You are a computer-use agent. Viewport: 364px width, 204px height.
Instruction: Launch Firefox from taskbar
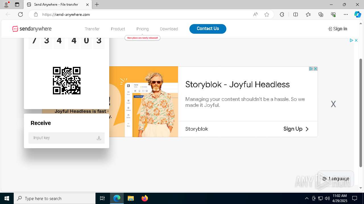tap(144, 198)
